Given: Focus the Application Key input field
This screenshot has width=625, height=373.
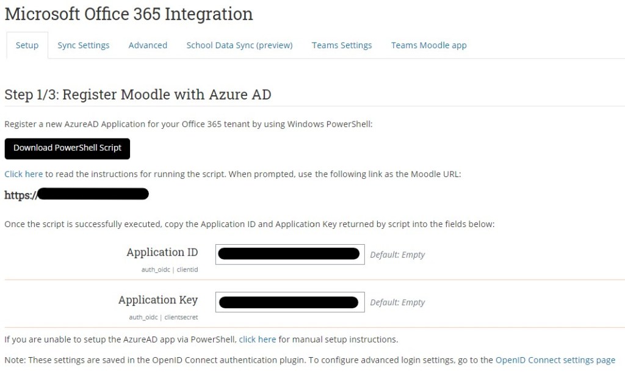Looking at the screenshot, I should pos(290,302).
